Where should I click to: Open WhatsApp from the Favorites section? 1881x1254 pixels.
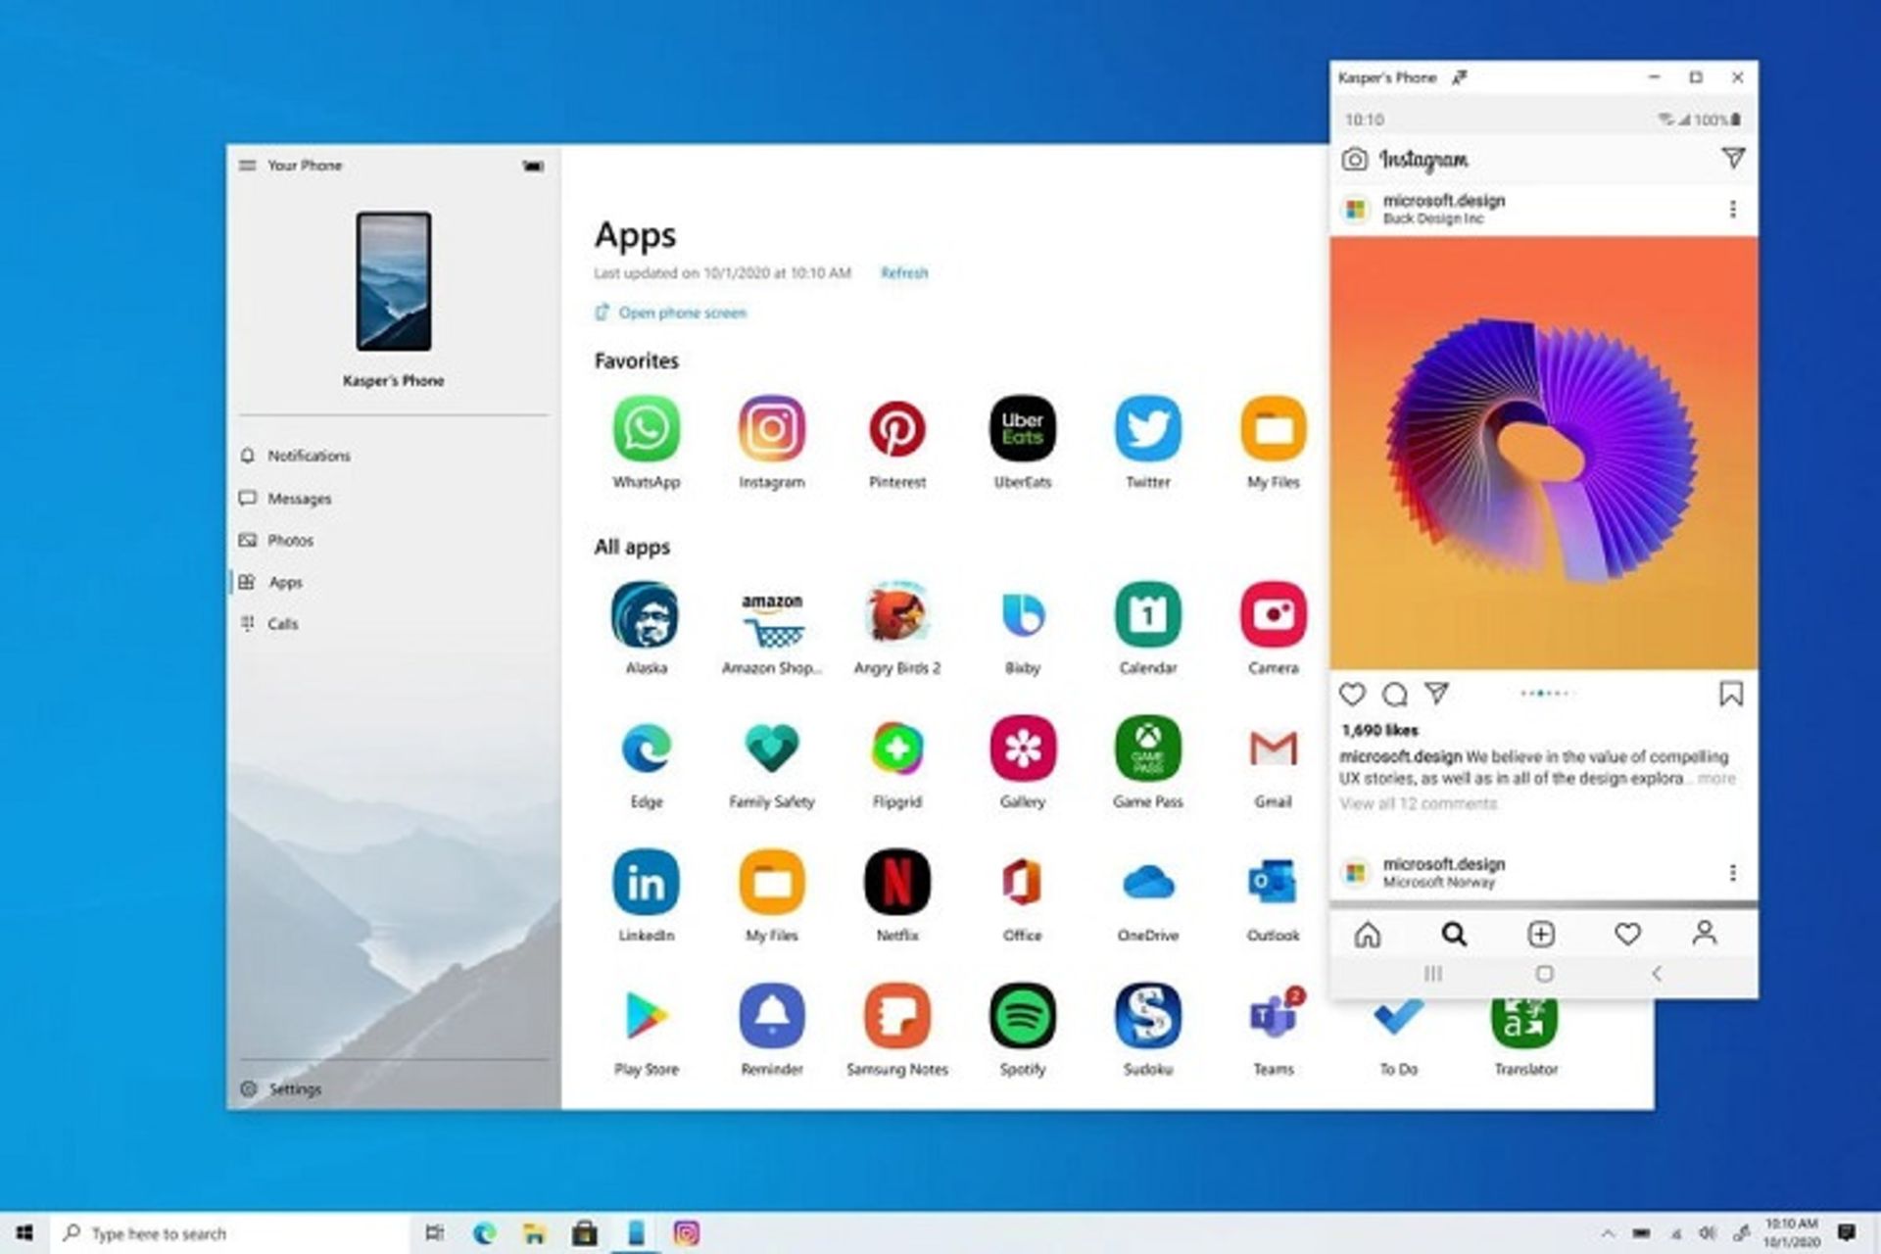647,428
